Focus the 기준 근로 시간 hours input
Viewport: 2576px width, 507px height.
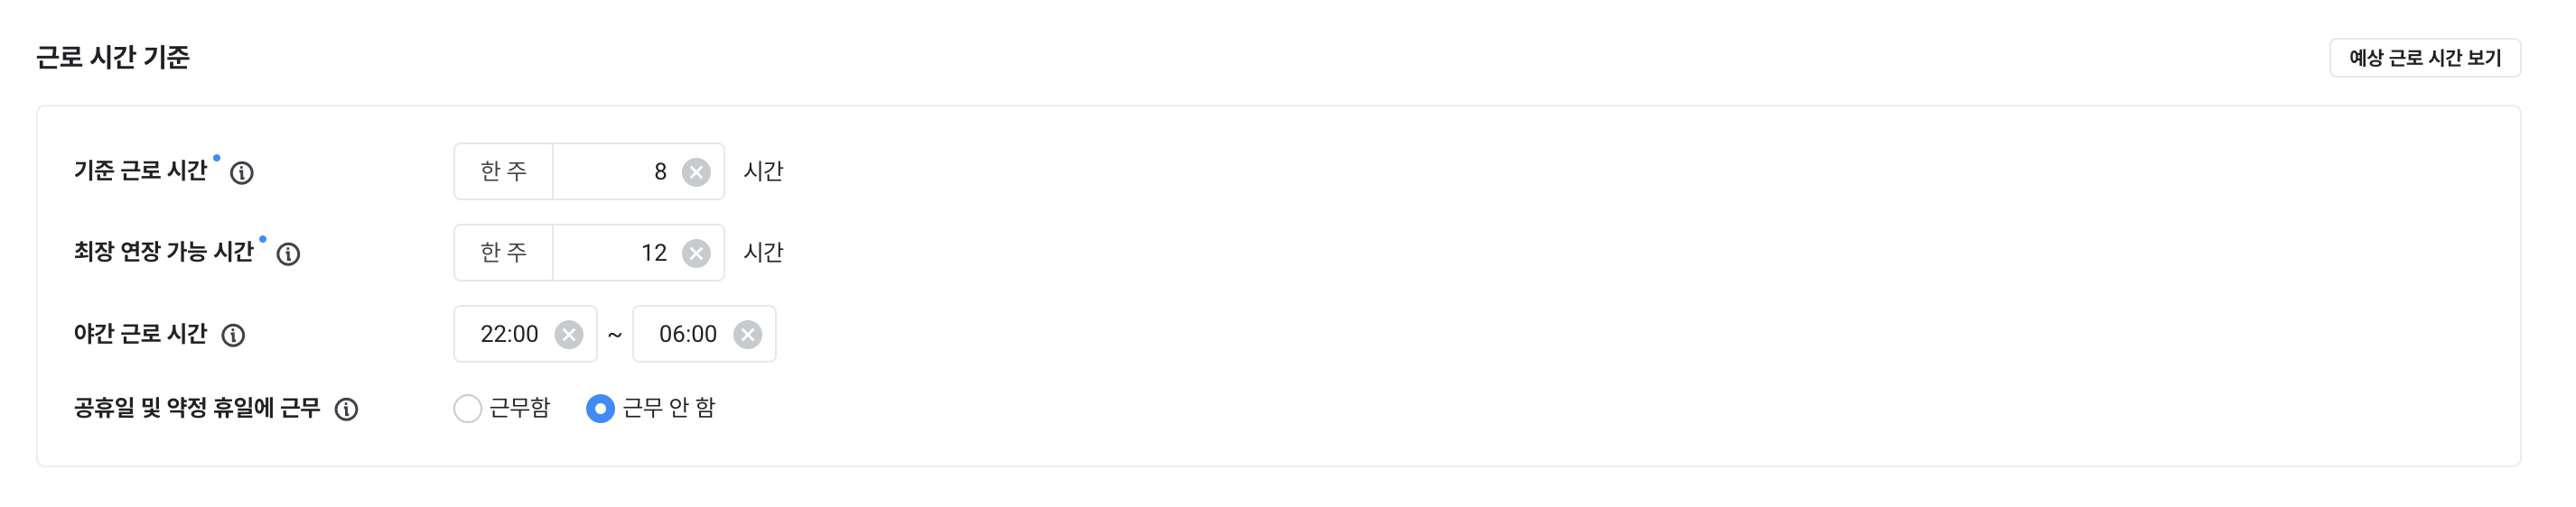pos(638,171)
